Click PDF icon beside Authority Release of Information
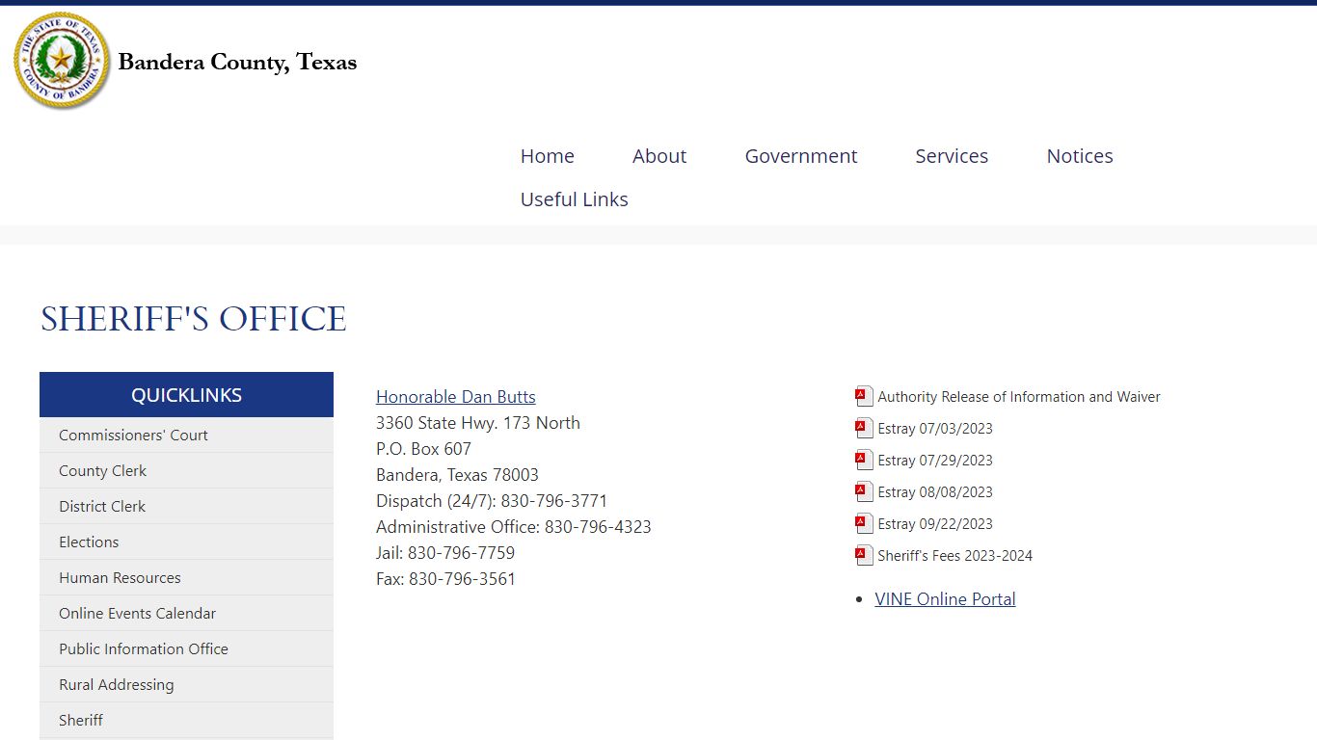This screenshot has height=740, width=1317. [864, 396]
